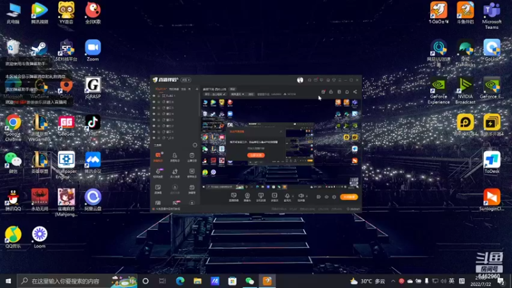Open GeForce Experience desktop shortcut

[x=438, y=91]
